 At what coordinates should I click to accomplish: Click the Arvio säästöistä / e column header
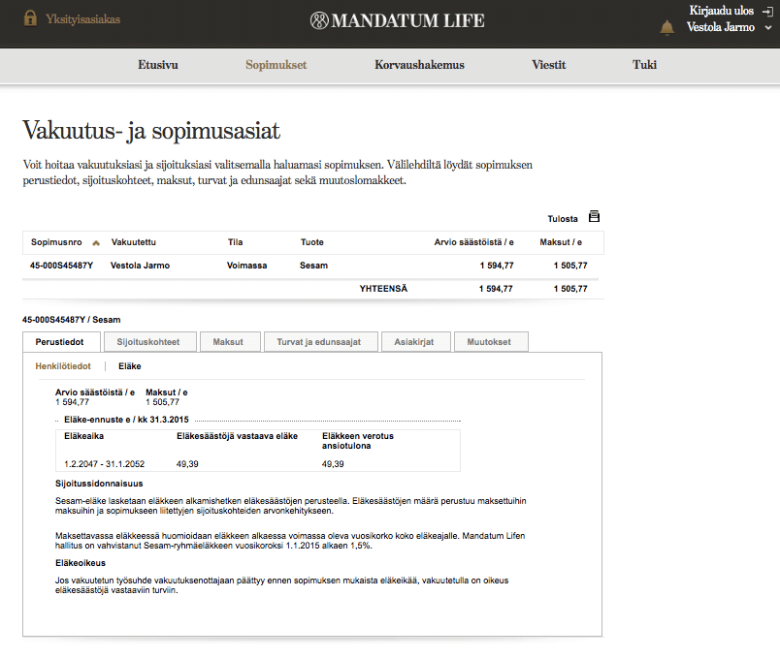(x=473, y=242)
